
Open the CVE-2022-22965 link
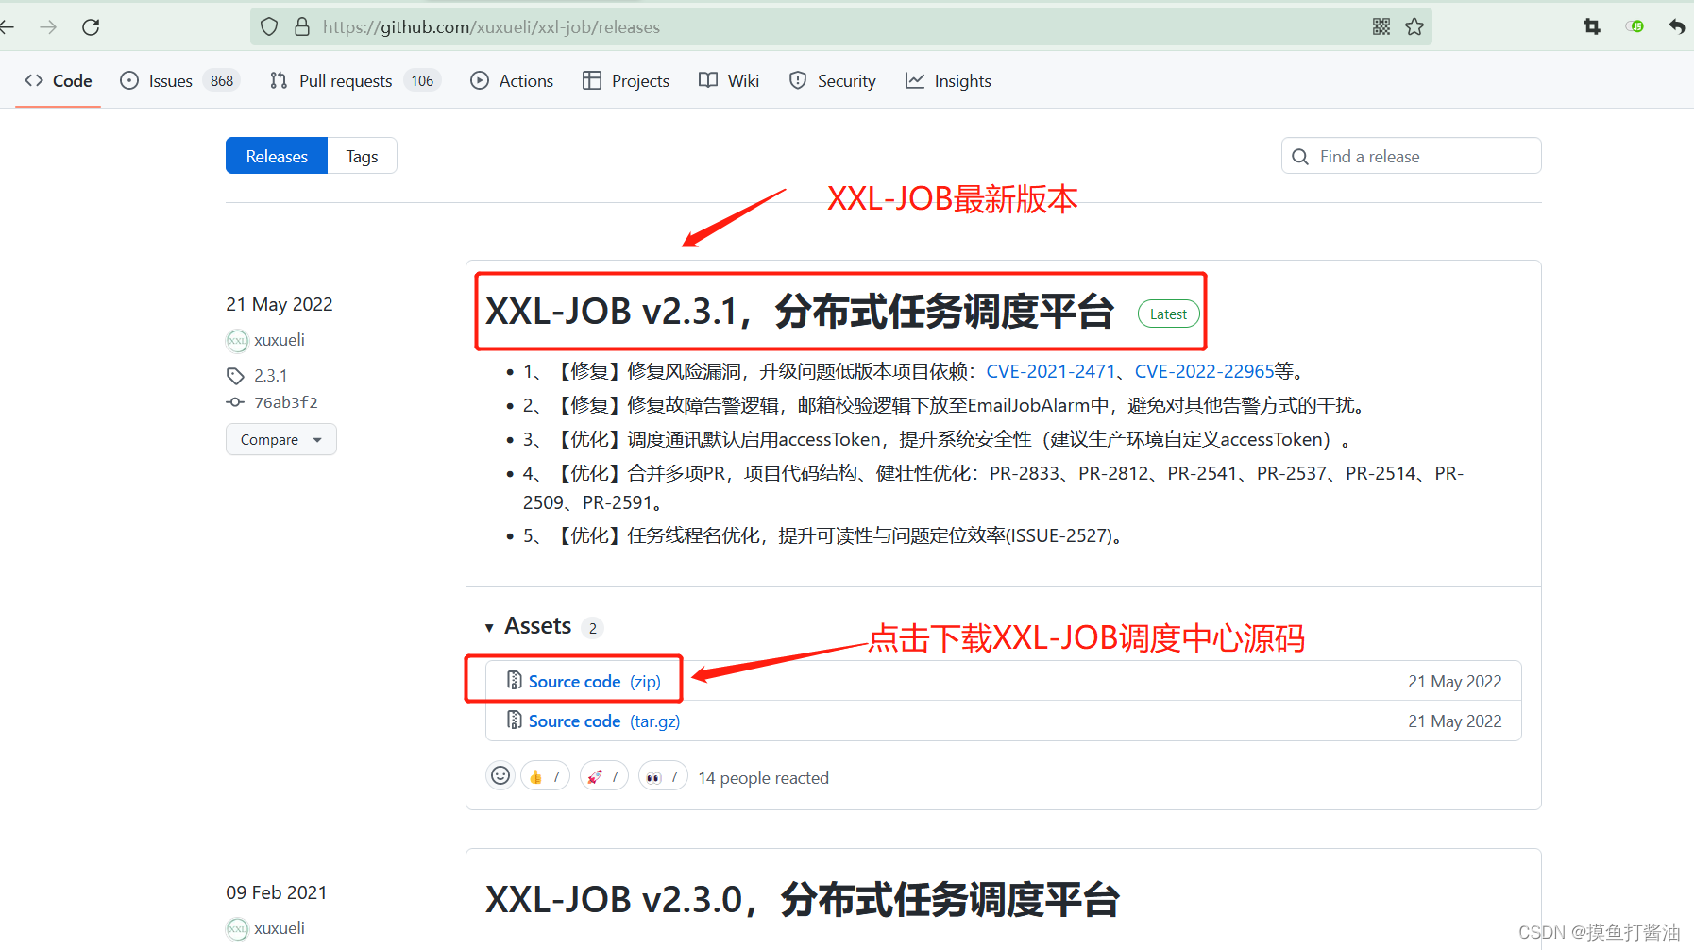(x=1204, y=372)
